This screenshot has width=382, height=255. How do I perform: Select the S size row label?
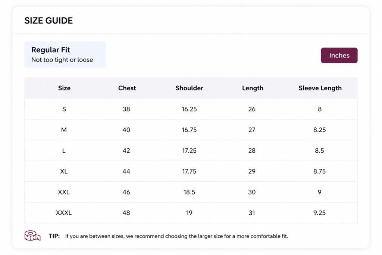64,109
